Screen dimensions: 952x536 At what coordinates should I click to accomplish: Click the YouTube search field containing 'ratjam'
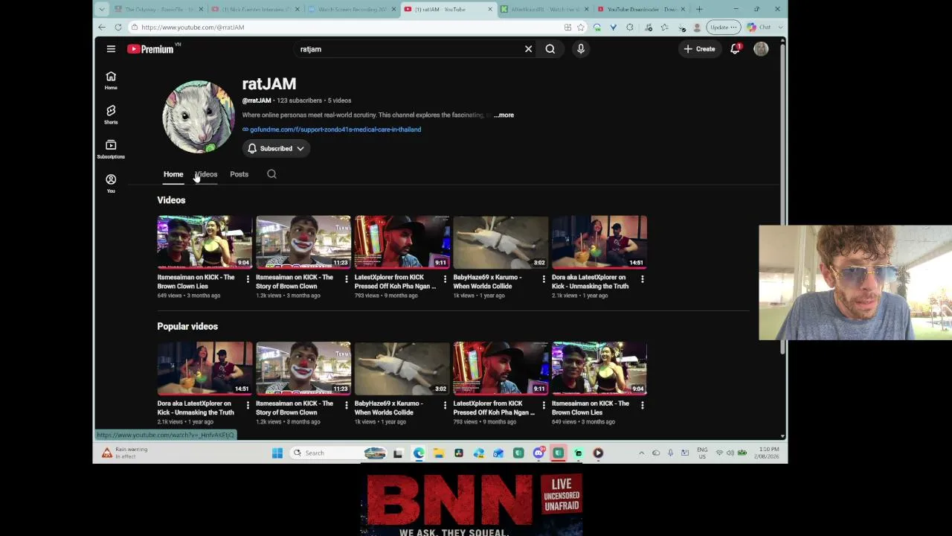tap(409, 49)
